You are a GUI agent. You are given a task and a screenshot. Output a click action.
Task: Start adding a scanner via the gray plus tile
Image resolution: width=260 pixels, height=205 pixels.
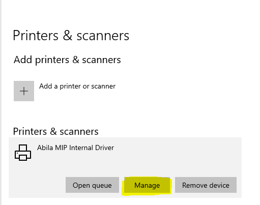[24, 91]
